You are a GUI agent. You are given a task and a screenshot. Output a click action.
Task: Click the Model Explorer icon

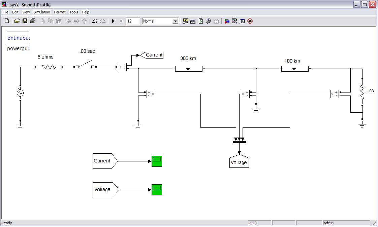[x=234, y=21]
